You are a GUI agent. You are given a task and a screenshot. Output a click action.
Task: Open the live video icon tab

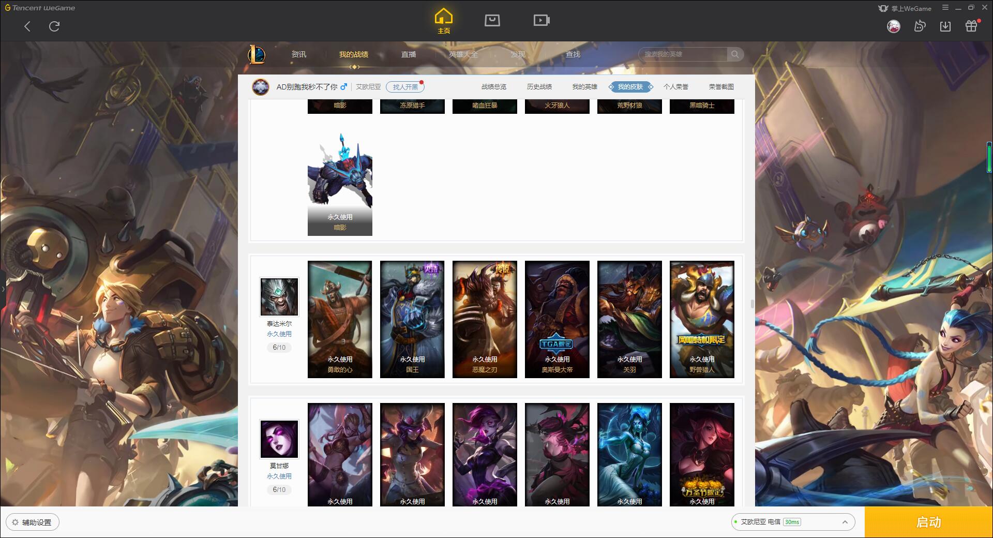541,21
